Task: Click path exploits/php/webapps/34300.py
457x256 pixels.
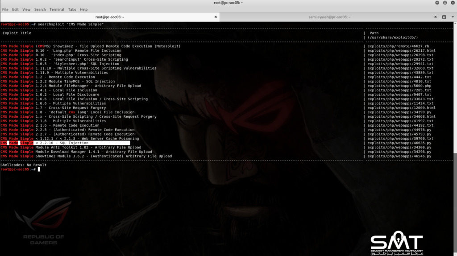Action: pyautogui.click(x=399, y=147)
